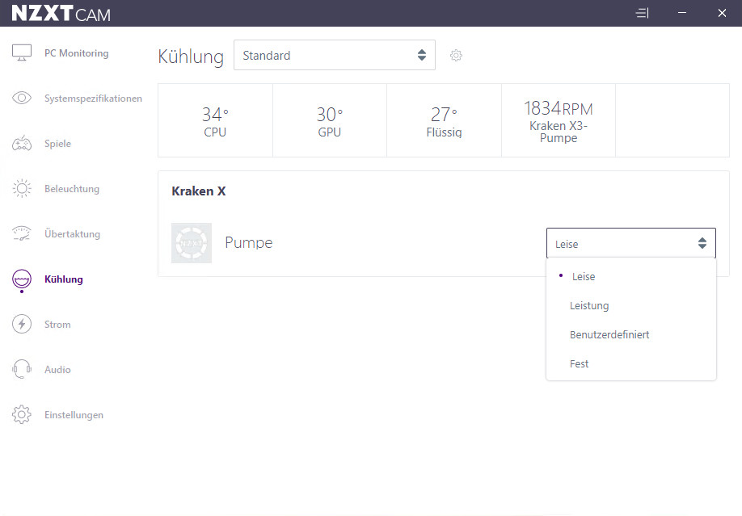The height and width of the screenshot is (516, 742).
Task: Click the Audio headset icon
Action: pyautogui.click(x=22, y=369)
